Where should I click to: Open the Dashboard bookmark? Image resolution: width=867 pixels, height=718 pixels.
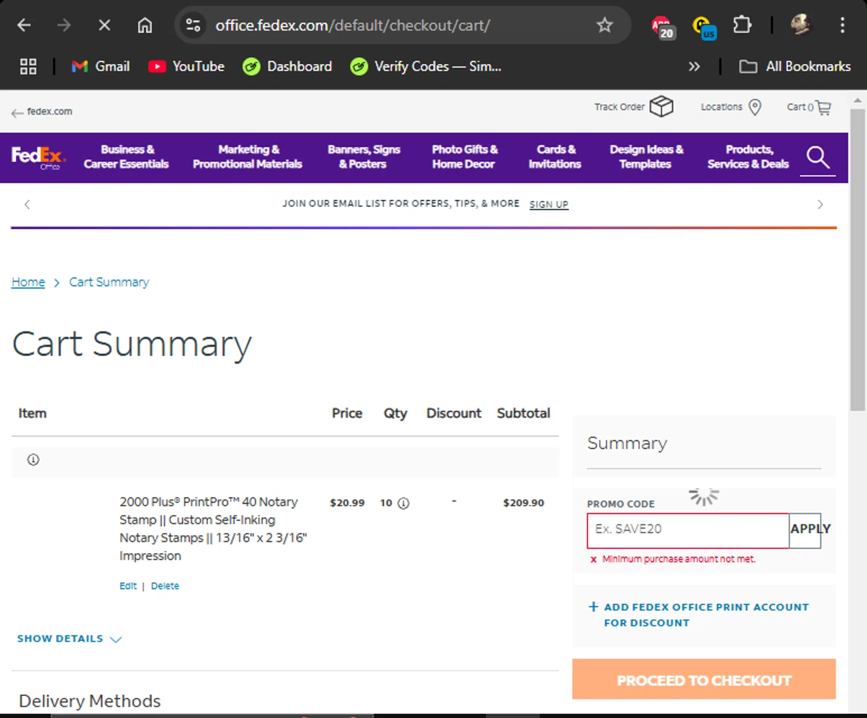click(x=287, y=66)
